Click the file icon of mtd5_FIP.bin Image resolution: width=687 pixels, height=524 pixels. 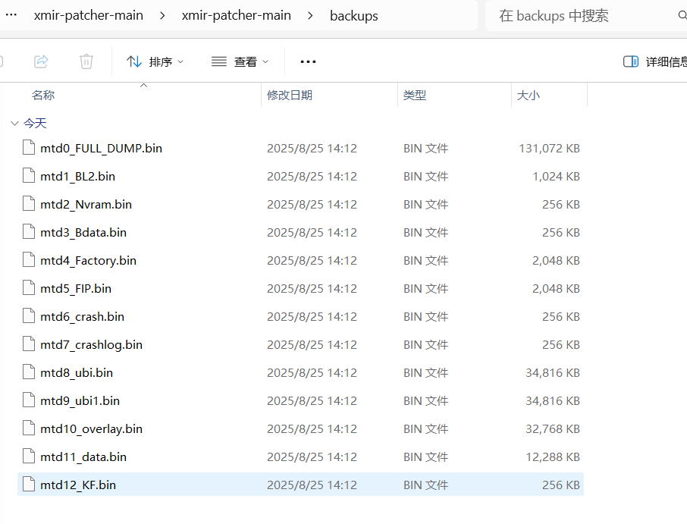point(29,288)
